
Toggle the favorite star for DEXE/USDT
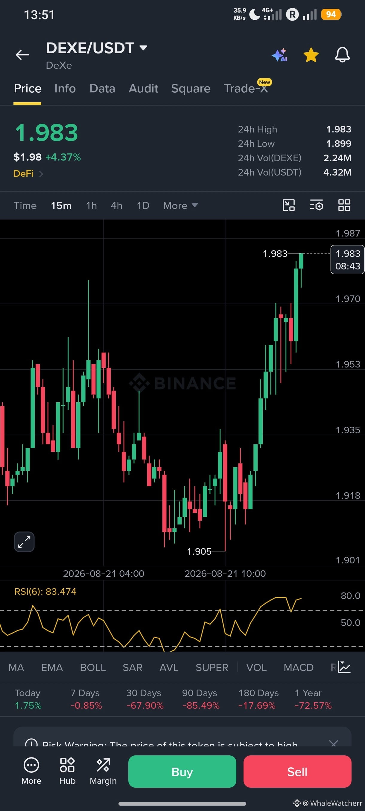pos(311,55)
